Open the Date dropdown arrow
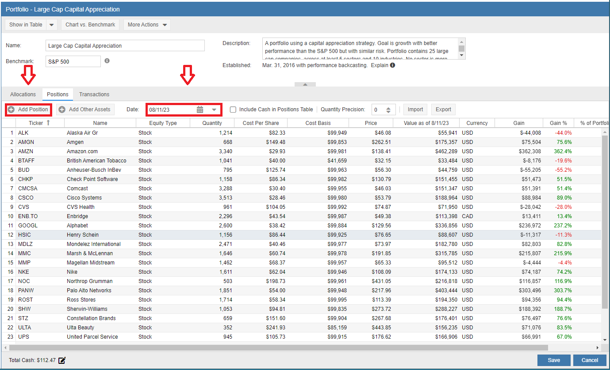The width and height of the screenshot is (610, 370). click(214, 109)
